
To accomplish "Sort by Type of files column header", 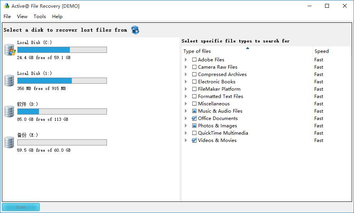I will coord(247,51).
